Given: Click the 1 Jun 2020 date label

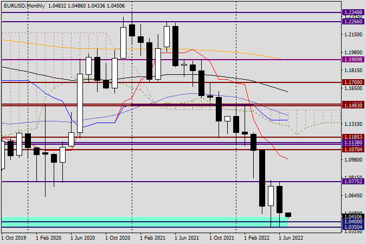Looking at the screenshot, I should point(83,238).
